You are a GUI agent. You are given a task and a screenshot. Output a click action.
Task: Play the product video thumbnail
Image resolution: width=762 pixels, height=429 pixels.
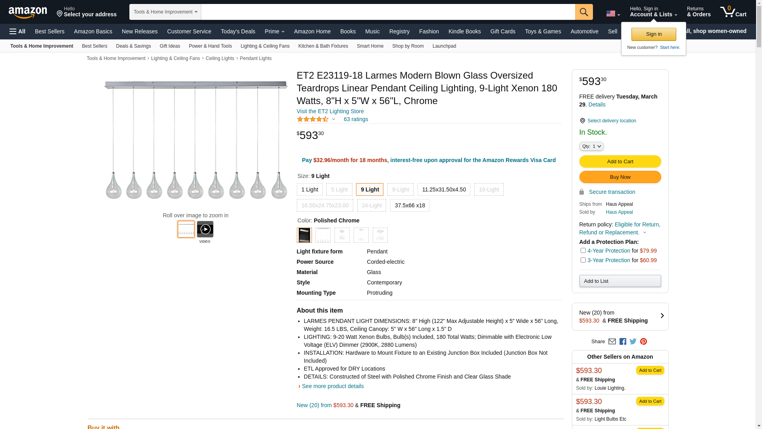205,230
